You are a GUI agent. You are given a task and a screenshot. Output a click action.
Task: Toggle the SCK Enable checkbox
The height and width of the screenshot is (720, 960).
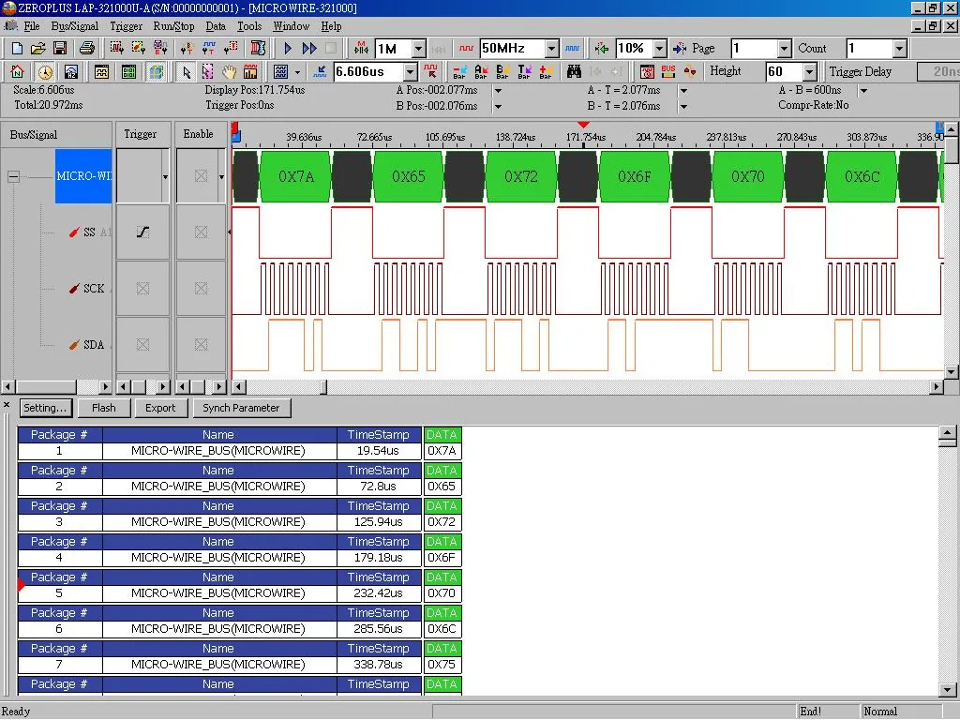[x=201, y=289]
